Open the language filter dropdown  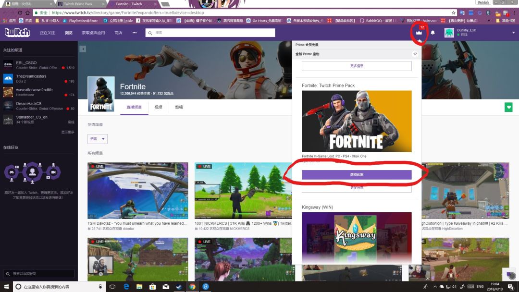click(97, 139)
